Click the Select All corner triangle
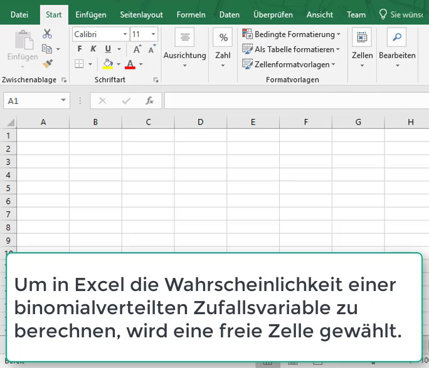Screen dimensions: 429x368 11,122
